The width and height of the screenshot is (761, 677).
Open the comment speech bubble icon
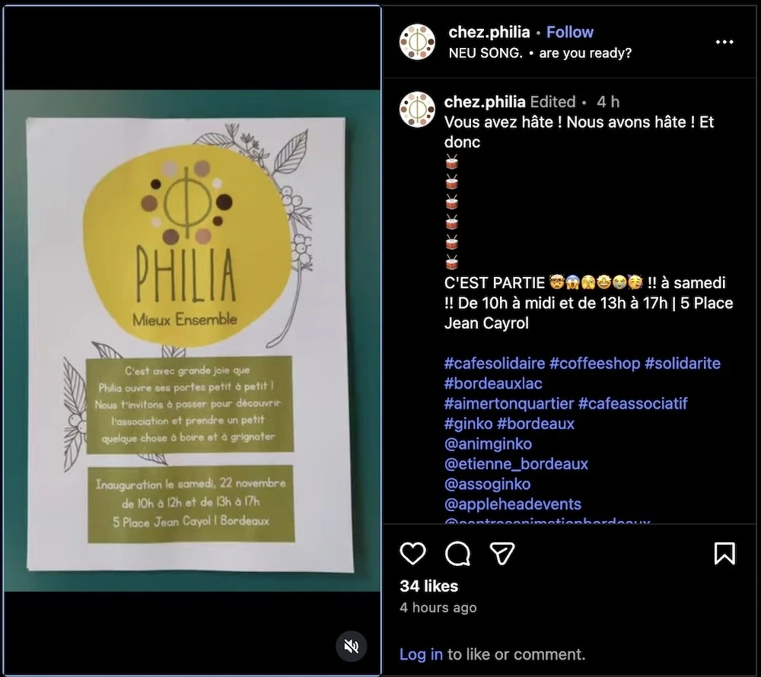(457, 553)
